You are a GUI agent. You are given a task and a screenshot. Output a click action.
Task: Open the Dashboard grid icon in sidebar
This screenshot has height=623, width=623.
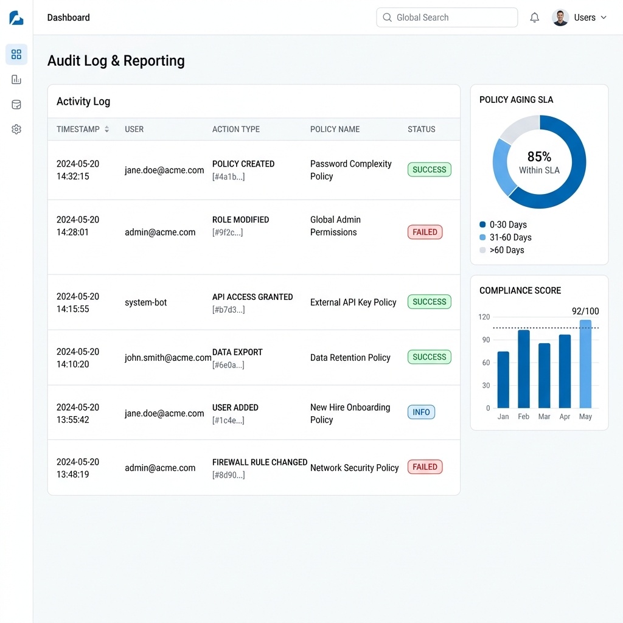pyautogui.click(x=16, y=54)
